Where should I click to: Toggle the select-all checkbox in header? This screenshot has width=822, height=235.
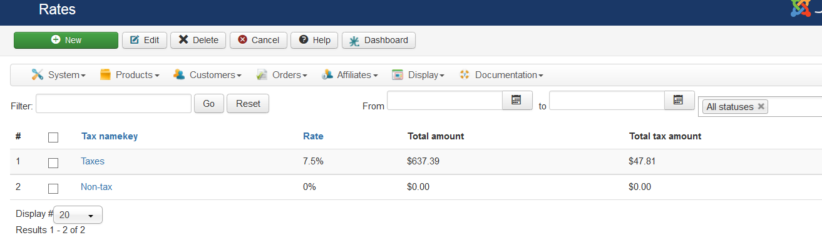coord(53,137)
